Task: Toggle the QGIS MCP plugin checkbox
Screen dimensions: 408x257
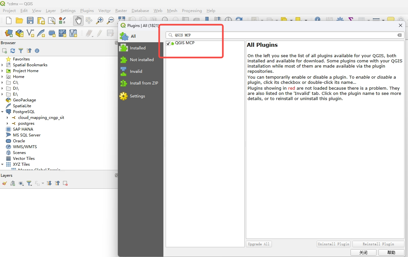Action: pos(168,44)
